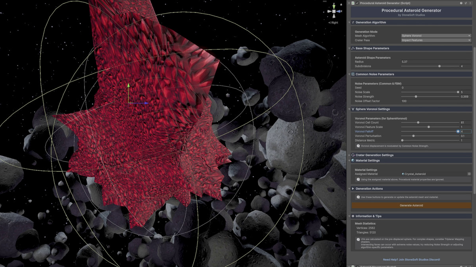This screenshot has width=476, height=267.
Task: Open the StoneSoft Studios Discord link
Action: [411, 259]
